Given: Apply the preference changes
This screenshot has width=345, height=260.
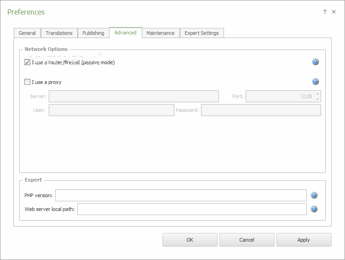Looking at the screenshot, I should click(x=304, y=240).
